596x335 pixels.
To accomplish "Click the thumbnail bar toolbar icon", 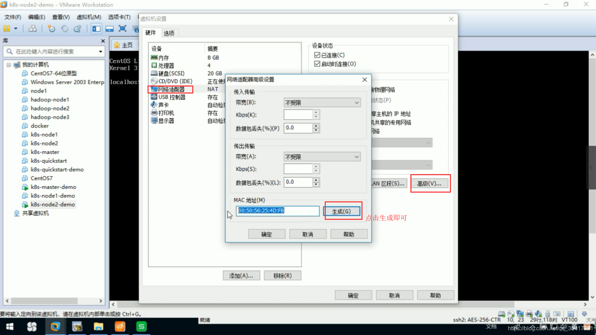I will tap(109, 29).
